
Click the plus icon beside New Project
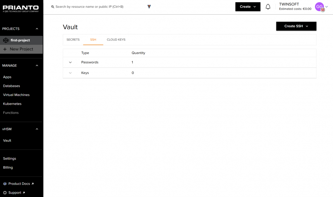5,49
